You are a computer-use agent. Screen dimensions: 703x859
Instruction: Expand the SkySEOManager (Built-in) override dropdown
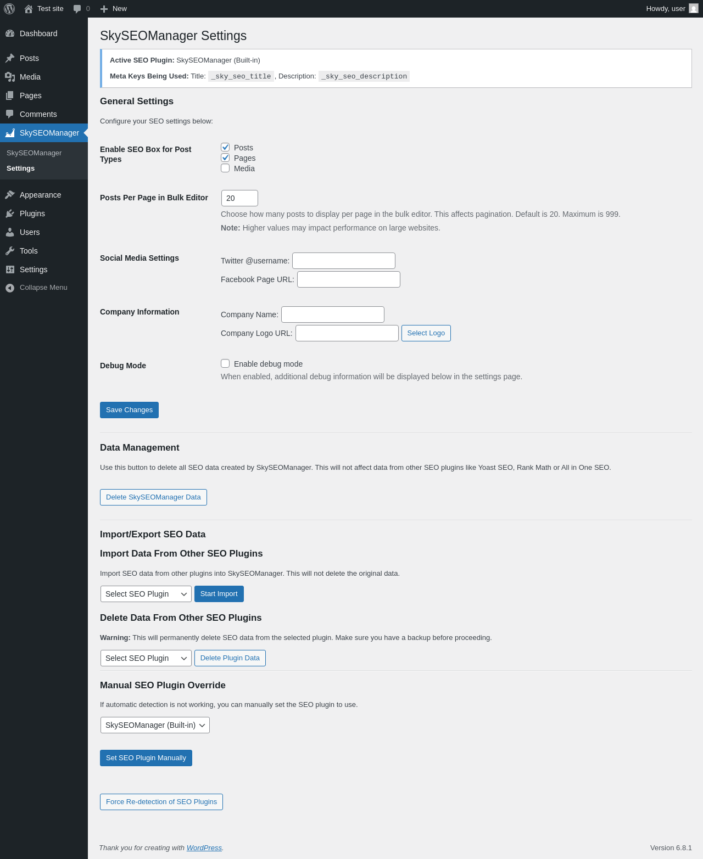(155, 725)
